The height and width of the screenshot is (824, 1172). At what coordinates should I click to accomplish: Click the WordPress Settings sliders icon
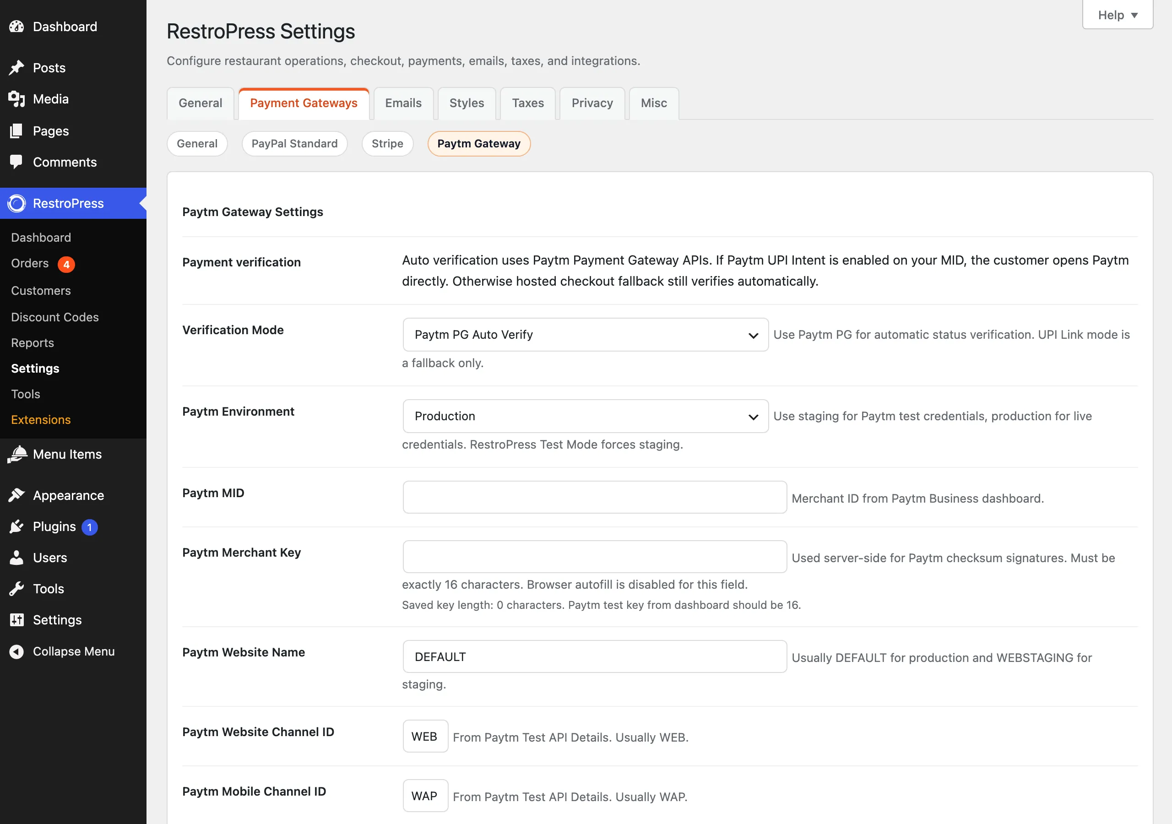pos(16,620)
